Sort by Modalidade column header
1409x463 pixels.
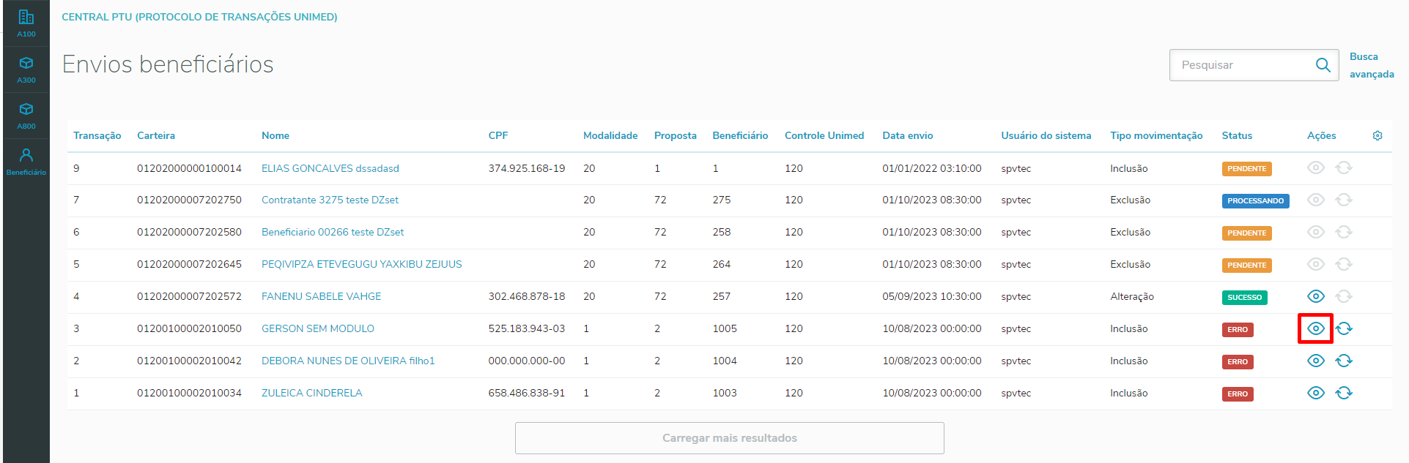(610, 135)
